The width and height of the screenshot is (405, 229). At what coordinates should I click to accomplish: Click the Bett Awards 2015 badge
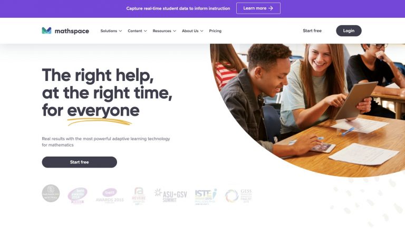pos(110,195)
